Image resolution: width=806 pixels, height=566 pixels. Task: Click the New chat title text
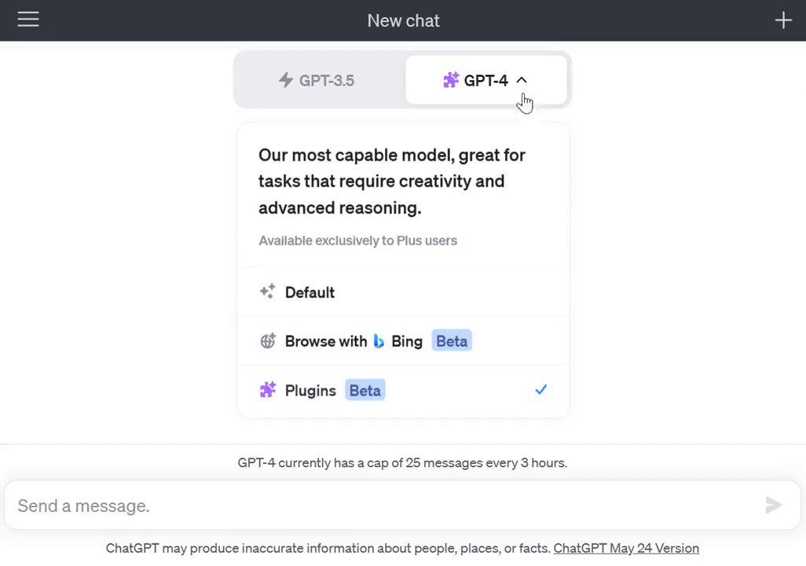(404, 20)
